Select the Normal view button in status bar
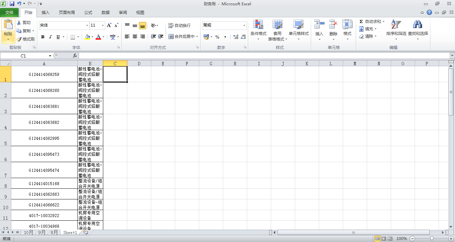The image size is (455, 242). (x=377, y=239)
